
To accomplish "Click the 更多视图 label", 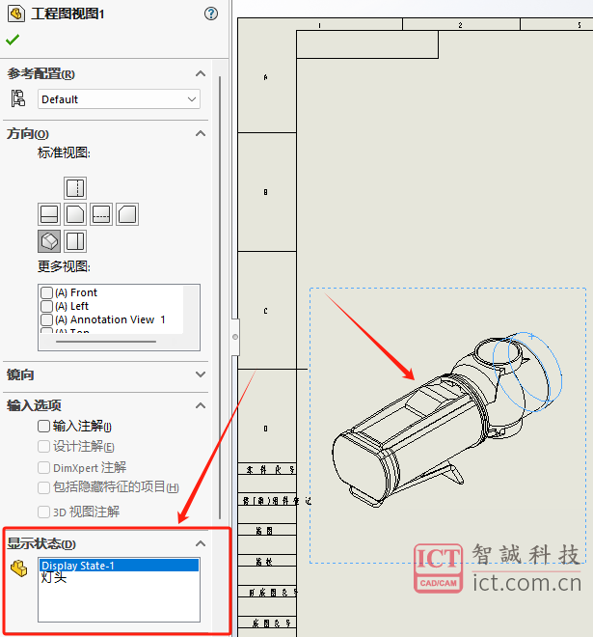I will click(64, 267).
